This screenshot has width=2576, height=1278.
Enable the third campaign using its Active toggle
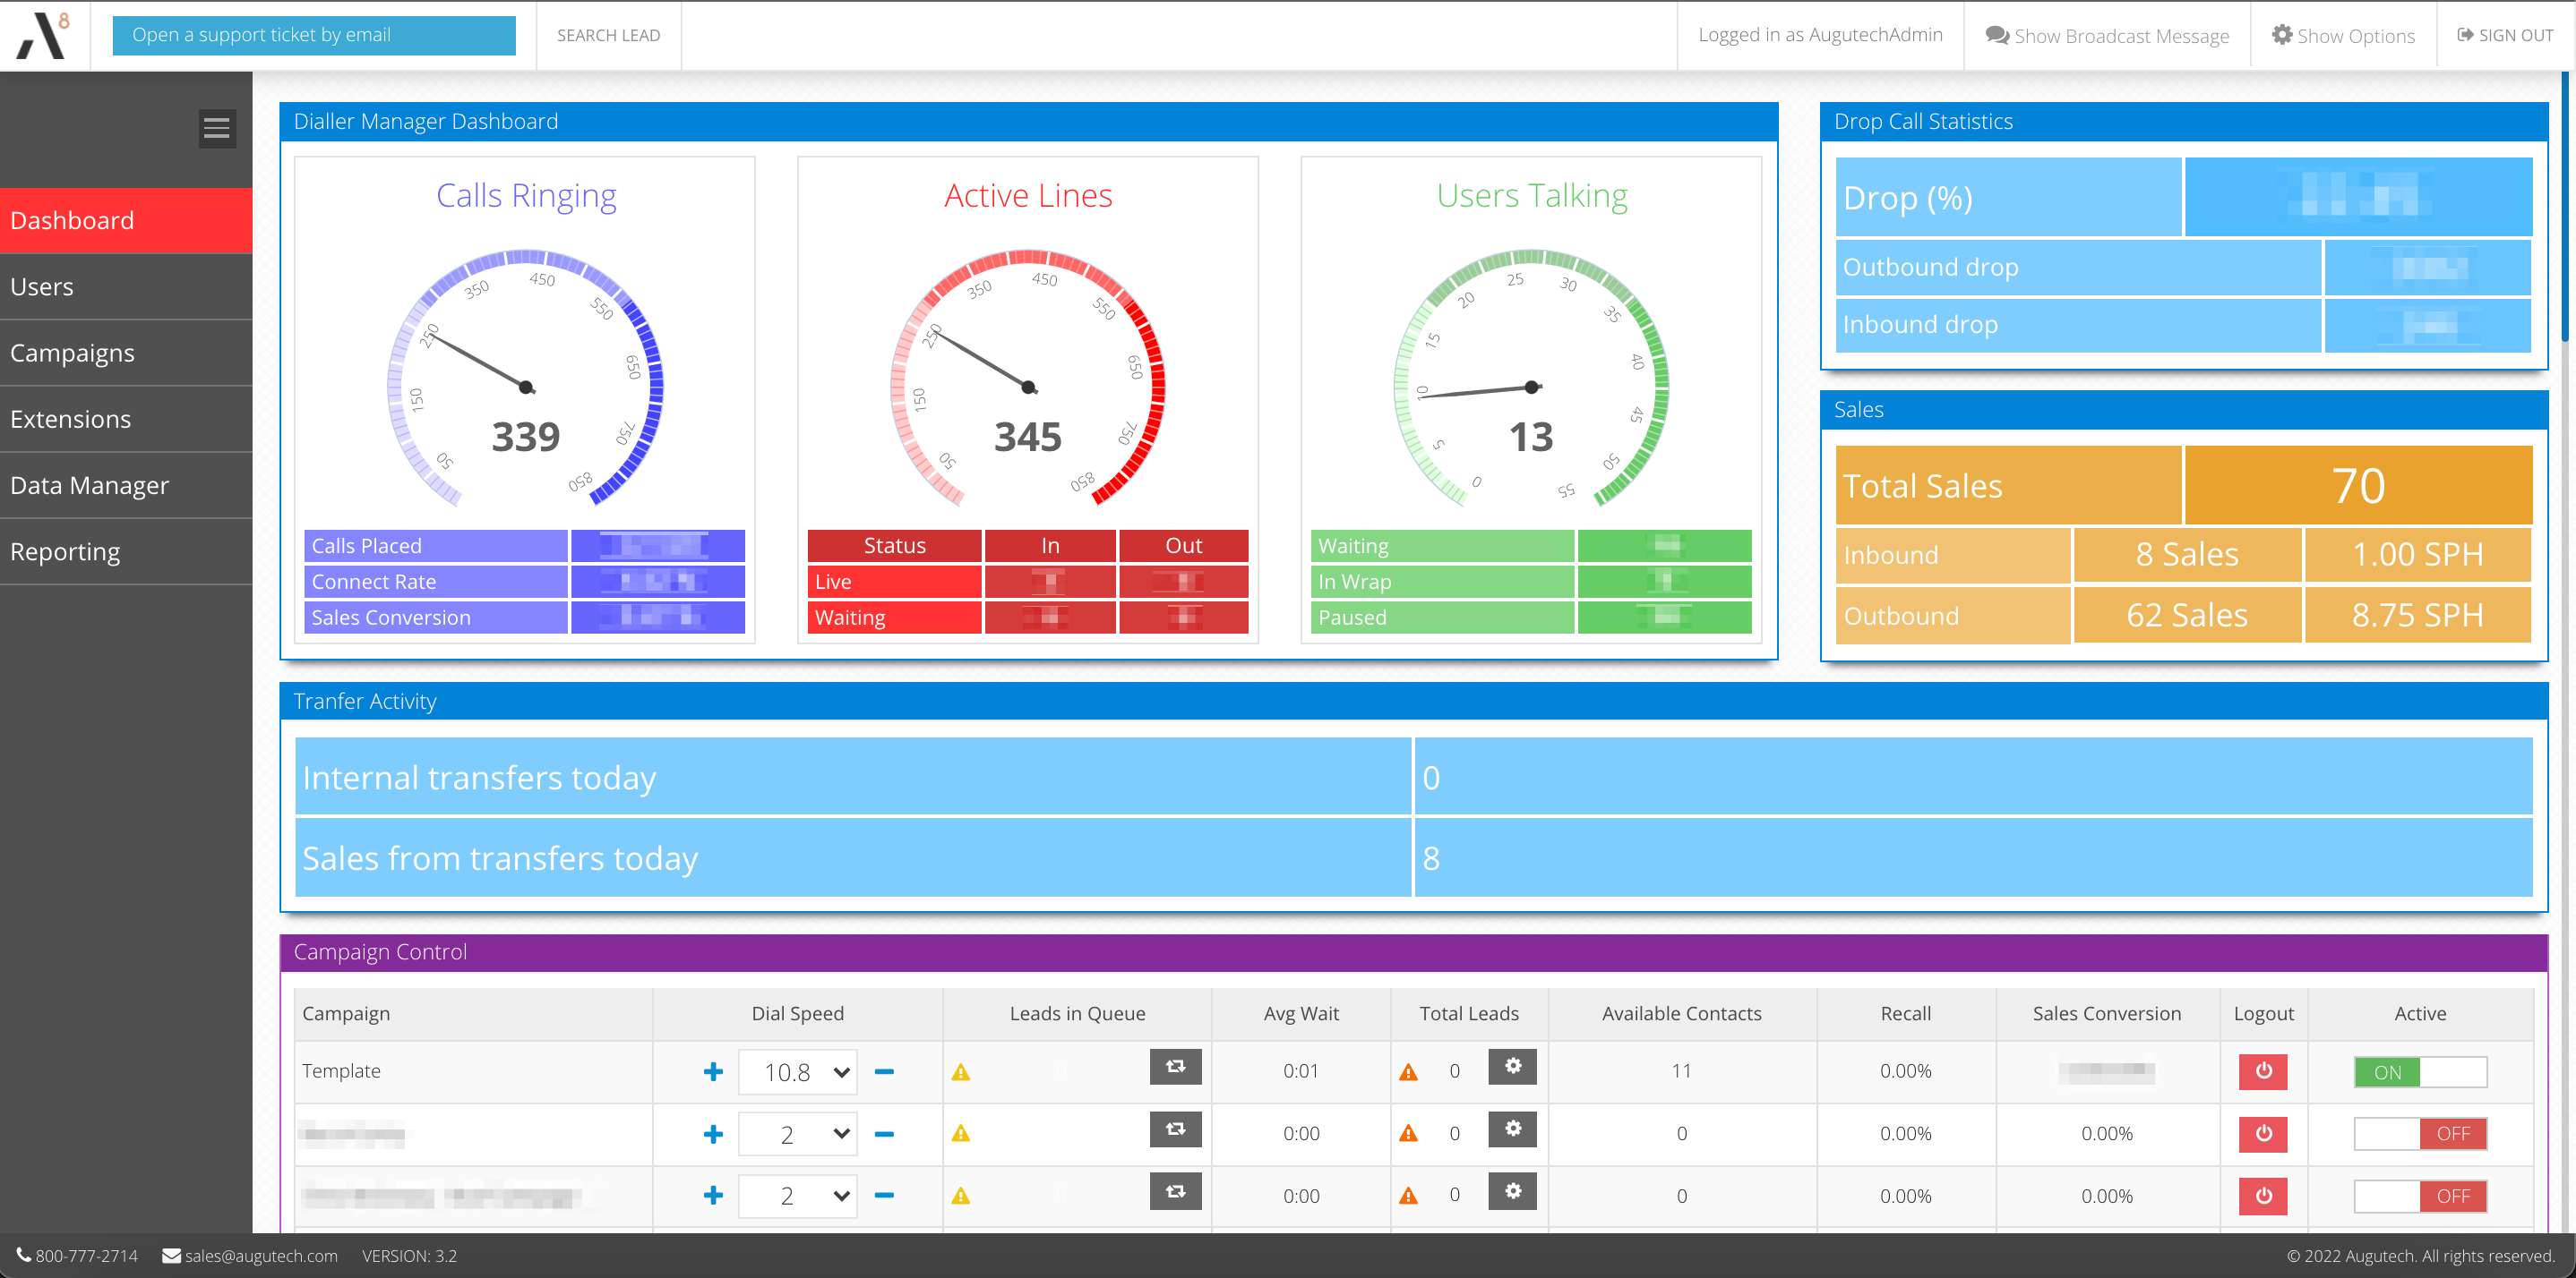click(2390, 1195)
